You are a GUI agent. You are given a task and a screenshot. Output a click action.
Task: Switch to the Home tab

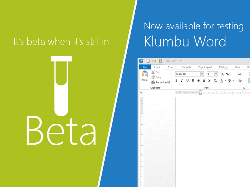point(157,67)
